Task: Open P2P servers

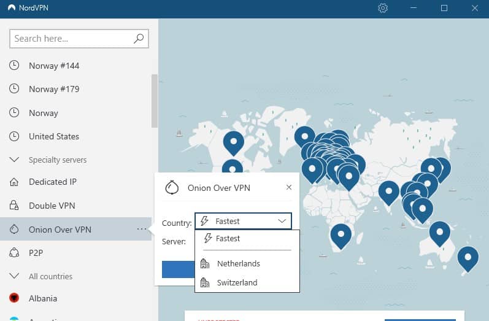Action: coord(36,253)
